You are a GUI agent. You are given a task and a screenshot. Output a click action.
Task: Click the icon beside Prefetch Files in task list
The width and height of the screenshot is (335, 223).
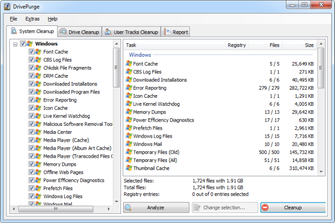(129, 128)
